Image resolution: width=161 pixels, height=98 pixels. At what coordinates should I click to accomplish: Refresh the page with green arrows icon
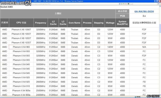coord(124,4)
